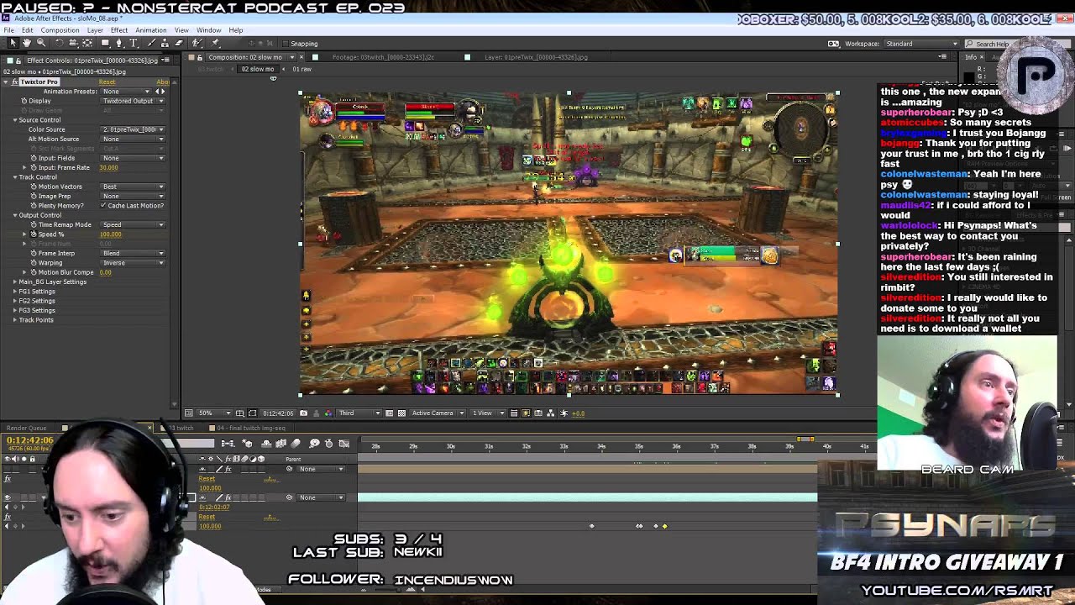Open the Animation Presets dropdown
Image resolution: width=1075 pixels, height=605 pixels.
126,91
